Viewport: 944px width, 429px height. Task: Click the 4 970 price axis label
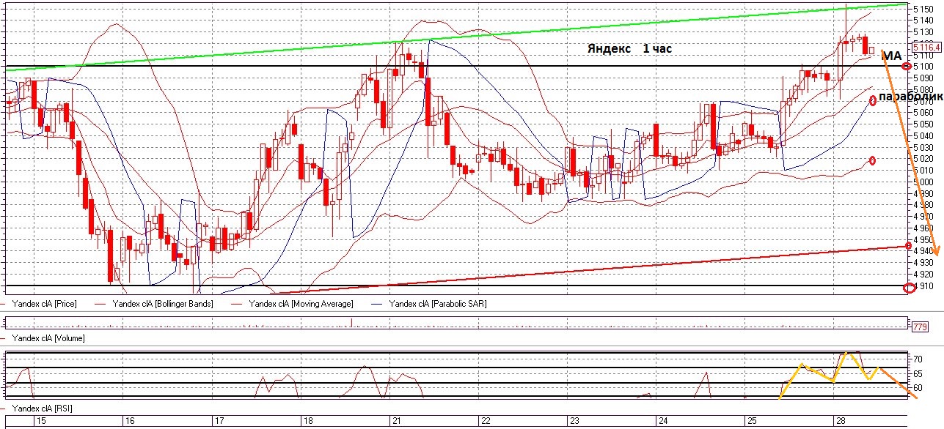pos(923,217)
